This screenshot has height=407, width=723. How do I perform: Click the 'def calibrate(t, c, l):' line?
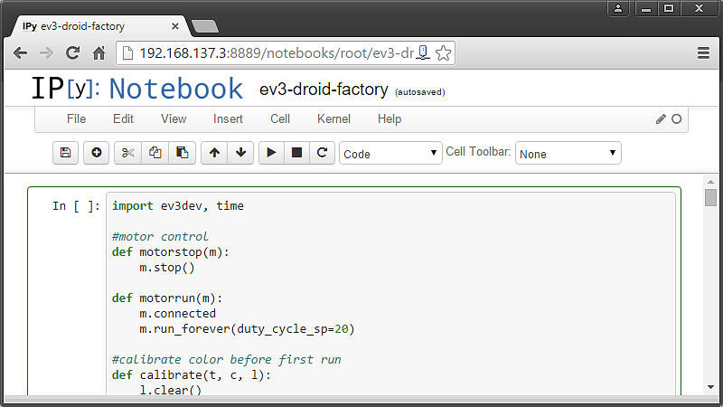(192, 375)
